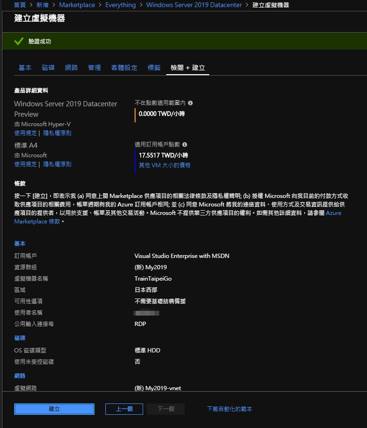Open 使用規定 link under 標準 A4

click(26, 164)
